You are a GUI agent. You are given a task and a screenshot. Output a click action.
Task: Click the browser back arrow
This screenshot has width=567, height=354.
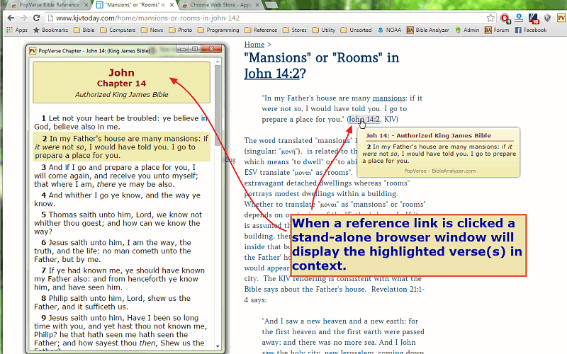pos(9,18)
